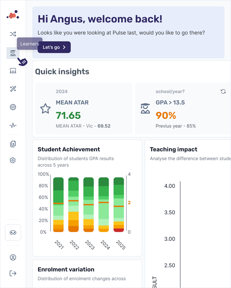Image resolution: width=231 pixels, height=288 pixels.
Task: Select the 2022 bar in Student Achievement
Action: 73,205
